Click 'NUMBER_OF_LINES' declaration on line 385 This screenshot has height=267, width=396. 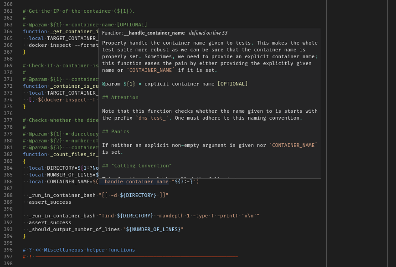point(70,175)
